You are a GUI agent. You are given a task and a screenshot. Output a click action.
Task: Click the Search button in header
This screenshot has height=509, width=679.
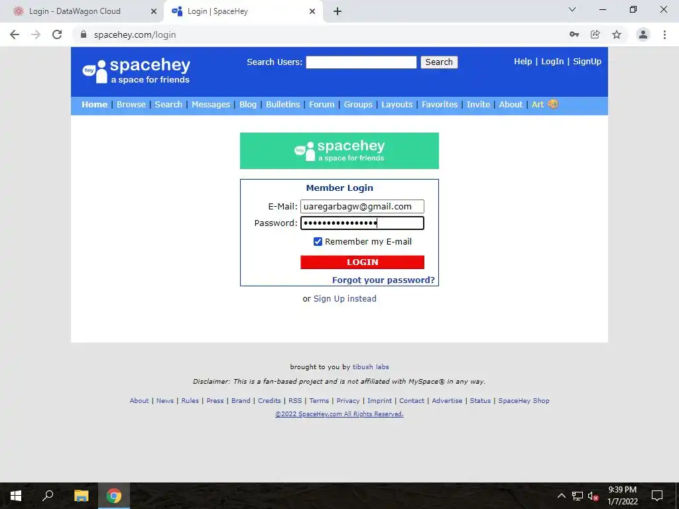coord(439,62)
